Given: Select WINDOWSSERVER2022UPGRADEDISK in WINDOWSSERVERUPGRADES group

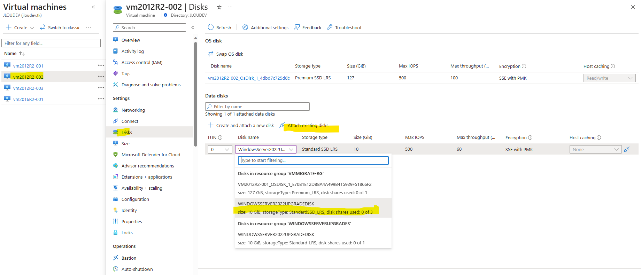Looking at the screenshot, I should (x=313, y=238).
